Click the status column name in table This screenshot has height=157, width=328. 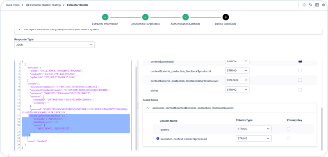155,91
